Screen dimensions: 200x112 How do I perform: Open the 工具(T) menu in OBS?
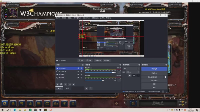pos(102,18)
